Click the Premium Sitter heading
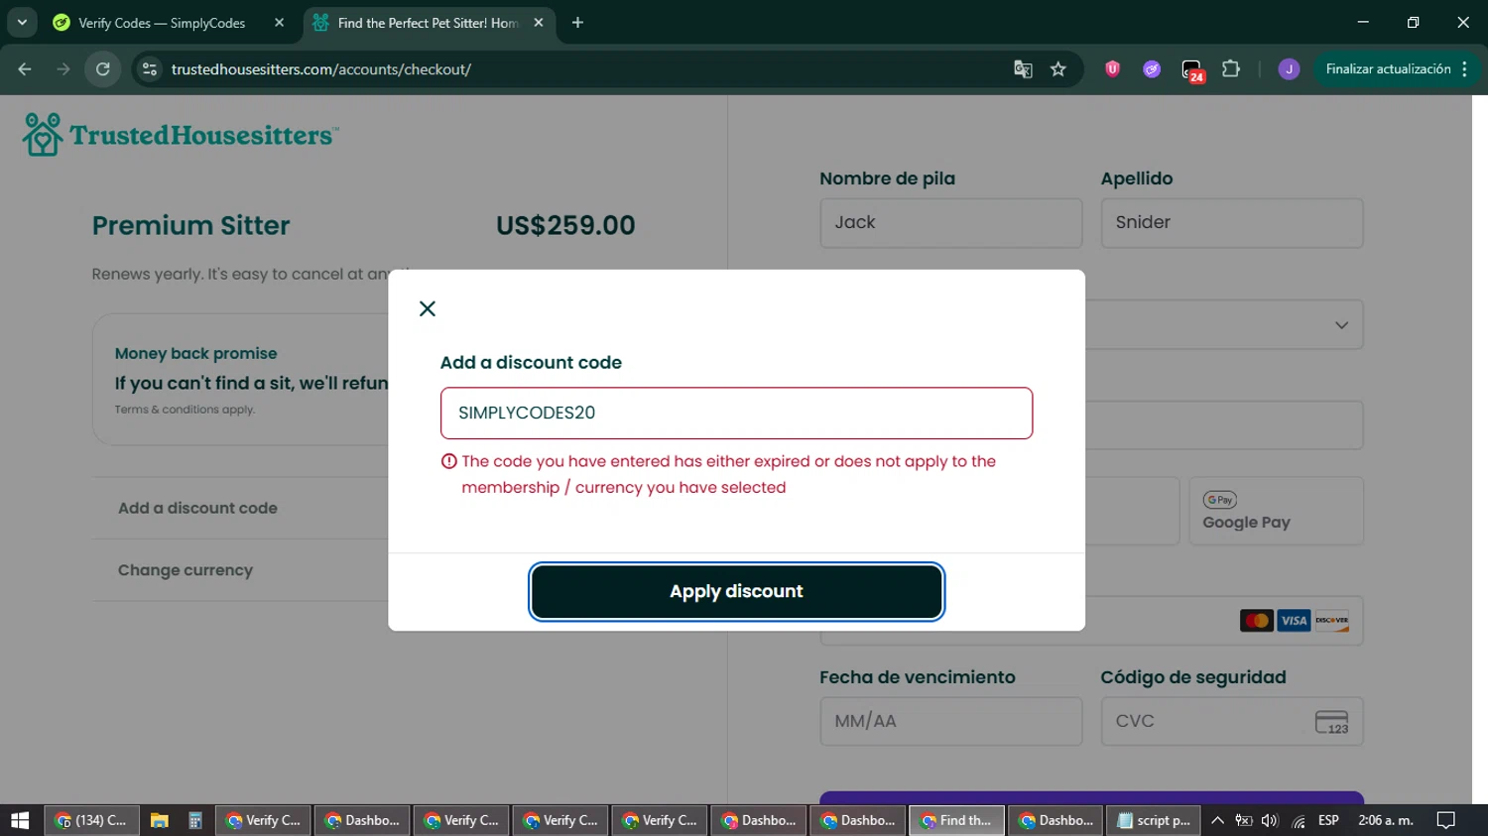 pos(191,225)
